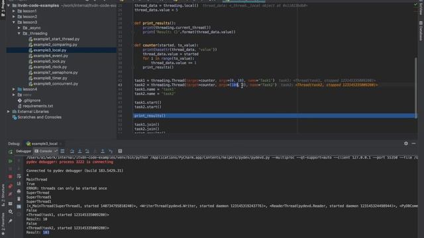Click the 'task1.start()' code line
Image resolution: width=424 pixels, height=238 pixels.
pyautogui.click(x=148, y=102)
